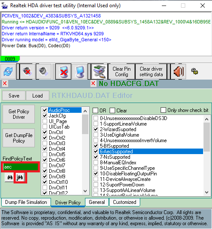Click Power Data log line
Viewport: 212px width, 229px height.
coord(36,46)
